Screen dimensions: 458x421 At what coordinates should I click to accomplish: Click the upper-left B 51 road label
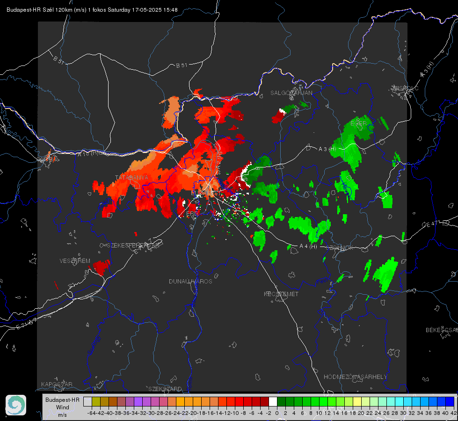tap(58, 60)
